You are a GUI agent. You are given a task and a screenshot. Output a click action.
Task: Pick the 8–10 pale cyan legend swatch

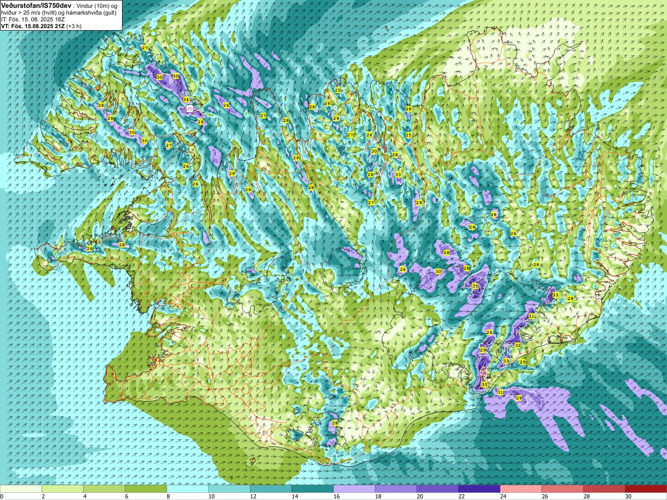tap(188, 489)
